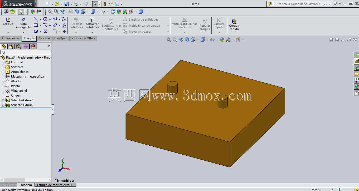Select the Spline sketch tool
The height and width of the screenshot is (191, 359).
(x=55, y=19)
